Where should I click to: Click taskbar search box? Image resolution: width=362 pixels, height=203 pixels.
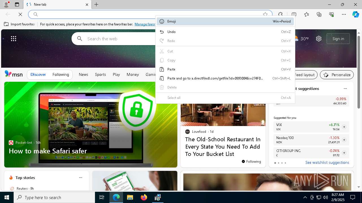54,197
